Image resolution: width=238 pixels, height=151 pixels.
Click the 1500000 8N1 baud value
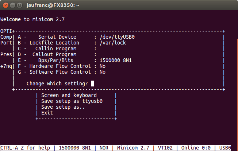tap(116, 60)
